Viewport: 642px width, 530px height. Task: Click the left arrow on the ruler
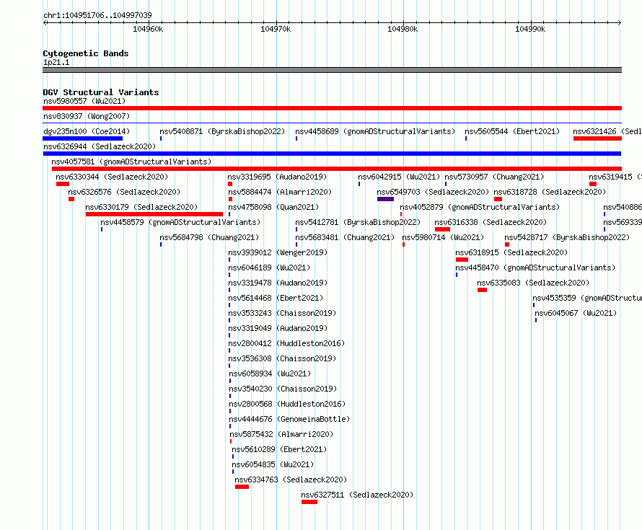[45, 22]
